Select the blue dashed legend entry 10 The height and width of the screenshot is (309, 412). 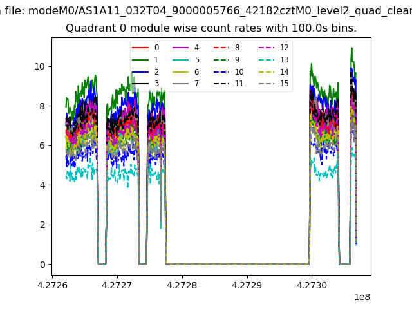click(220, 71)
